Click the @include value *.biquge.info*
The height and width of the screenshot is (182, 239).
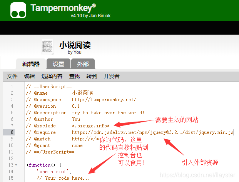coord(91,126)
